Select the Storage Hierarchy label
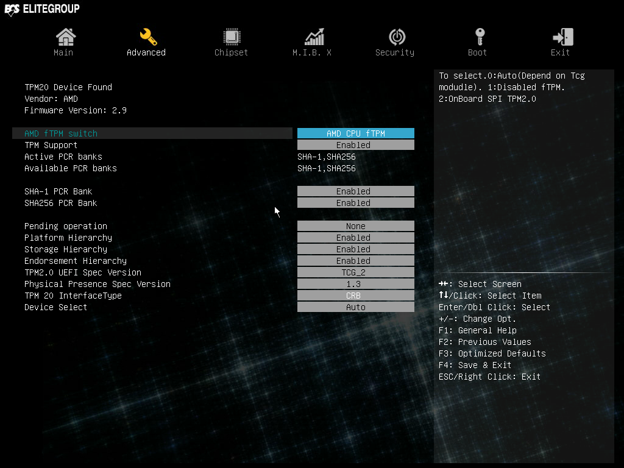 click(x=66, y=249)
